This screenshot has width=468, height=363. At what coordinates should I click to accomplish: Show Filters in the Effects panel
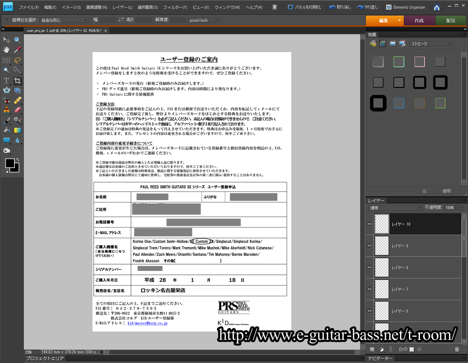click(x=373, y=44)
